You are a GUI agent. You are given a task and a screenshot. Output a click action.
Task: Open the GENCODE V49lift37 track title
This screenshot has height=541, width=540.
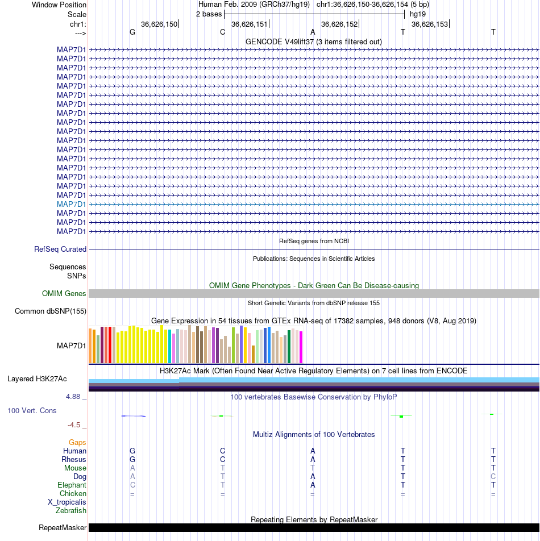(314, 41)
